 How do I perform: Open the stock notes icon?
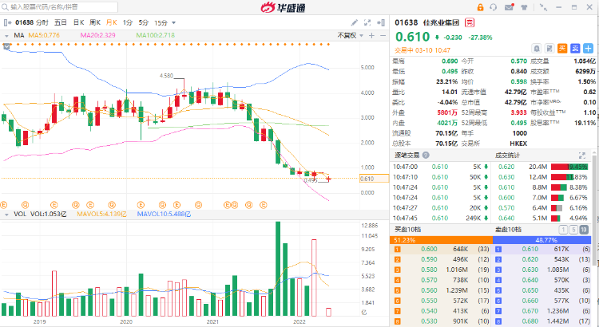[549, 49]
